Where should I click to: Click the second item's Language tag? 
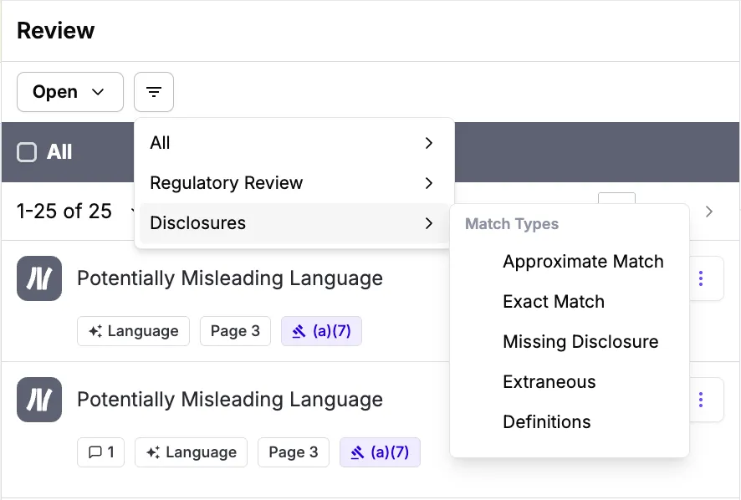point(191,452)
